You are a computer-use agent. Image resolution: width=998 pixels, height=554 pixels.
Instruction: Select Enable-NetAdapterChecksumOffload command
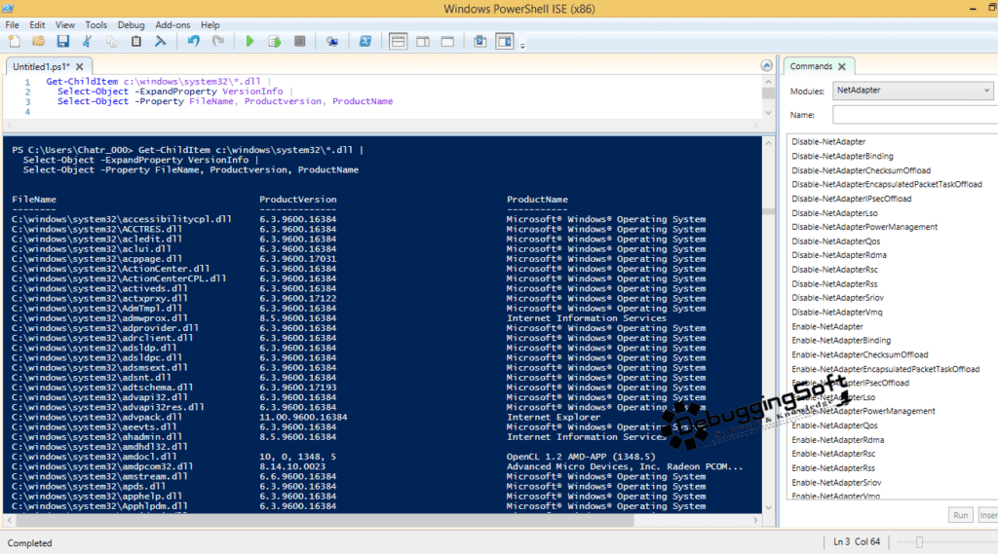(860, 355)
